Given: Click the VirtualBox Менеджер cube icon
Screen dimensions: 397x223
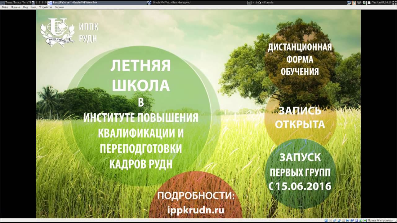Looking at the screenshot, I should point(149,2).
